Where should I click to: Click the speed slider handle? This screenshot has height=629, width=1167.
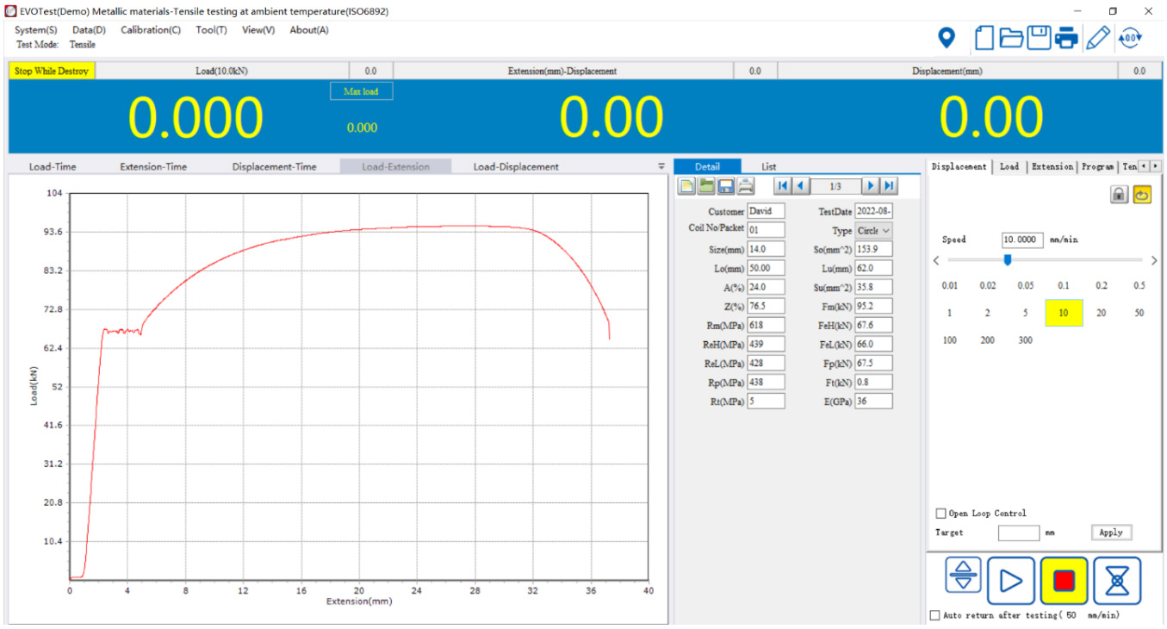pos(1008,259)
